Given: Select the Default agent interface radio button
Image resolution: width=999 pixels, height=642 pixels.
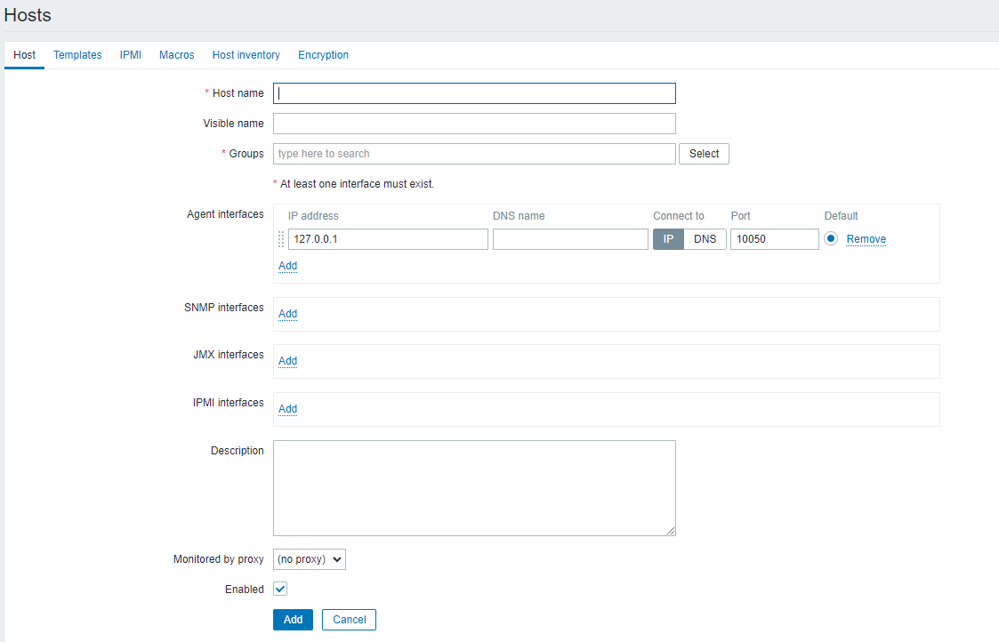Looking at the screenshot, I should (x=831, y=238).
